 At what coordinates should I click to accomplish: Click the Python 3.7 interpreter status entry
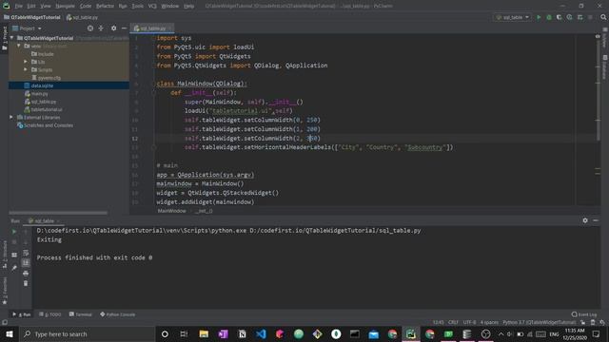click(539, 323)
